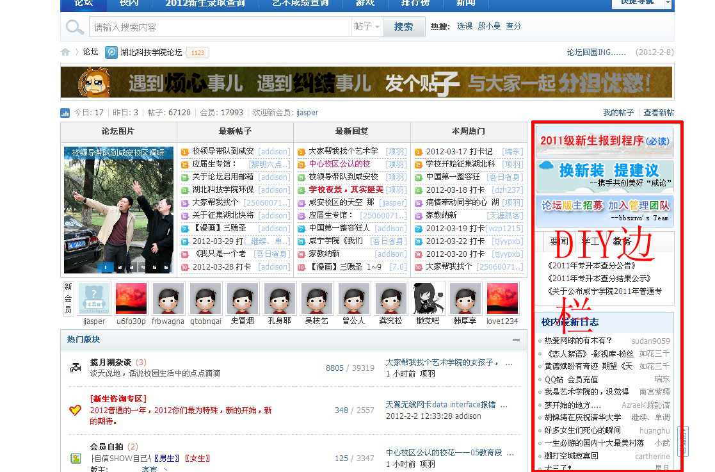Open the home icon in breadcrumb
Screen dimensions: 715x472
coord(65,52)
